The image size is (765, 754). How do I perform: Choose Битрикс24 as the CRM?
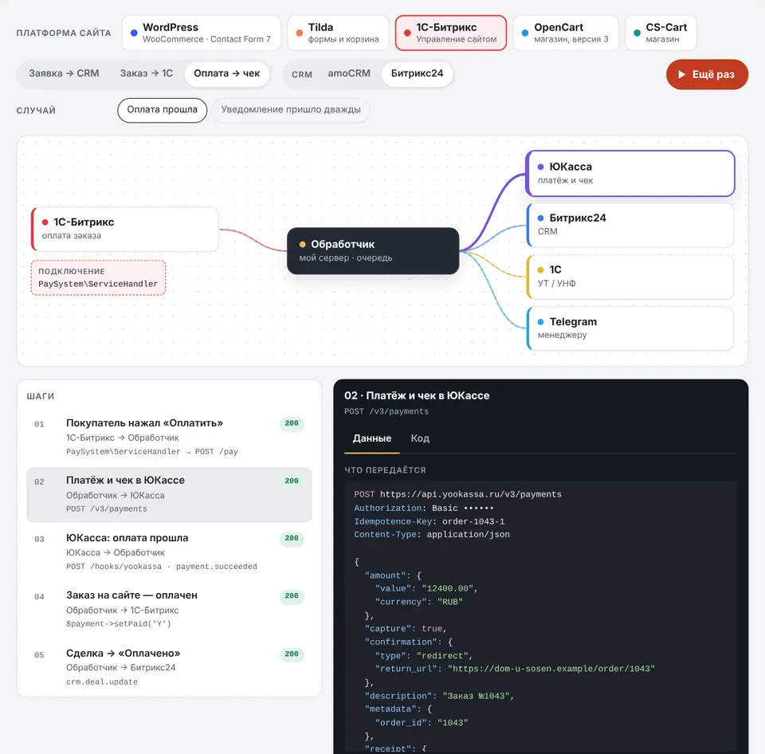417,73
